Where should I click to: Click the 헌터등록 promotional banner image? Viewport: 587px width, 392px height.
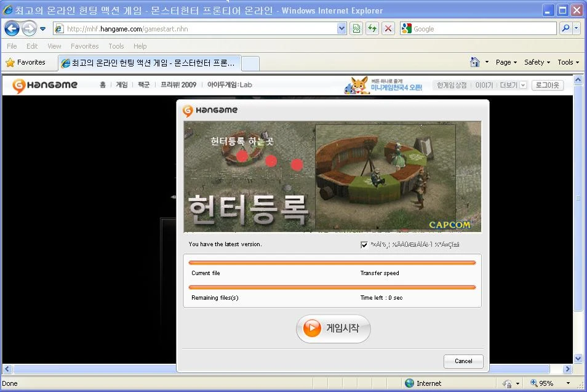(x=332, y=177)
